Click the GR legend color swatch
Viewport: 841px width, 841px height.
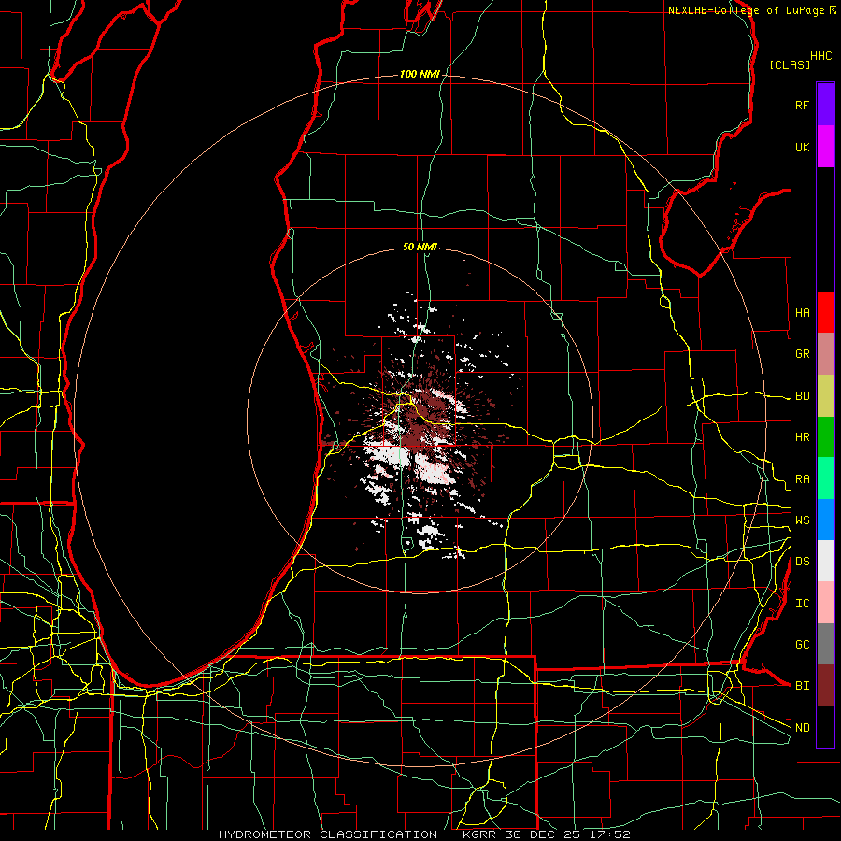[x=825, y=354]
